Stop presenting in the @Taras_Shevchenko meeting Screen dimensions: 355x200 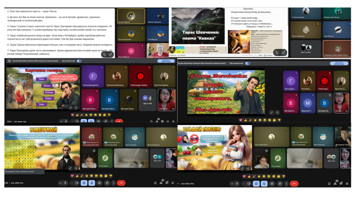pos(339,63)
